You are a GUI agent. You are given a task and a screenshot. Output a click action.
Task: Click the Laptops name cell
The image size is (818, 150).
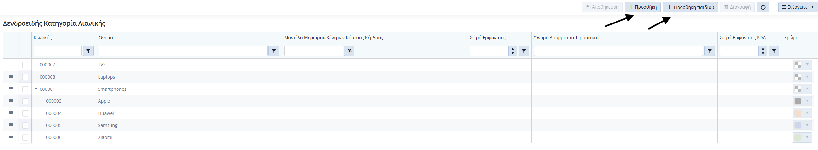(x=189, y=77)
